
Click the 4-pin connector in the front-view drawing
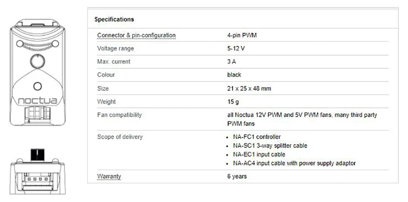click(37, 180)
